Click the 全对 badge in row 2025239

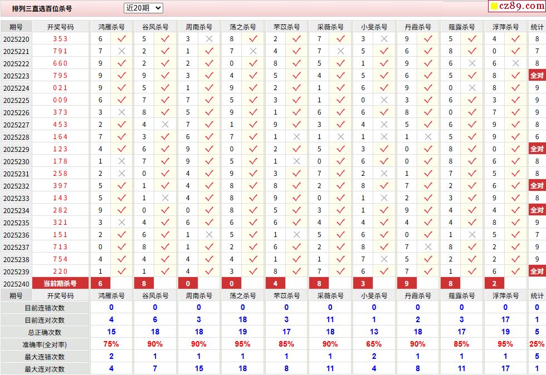(537, 272)
